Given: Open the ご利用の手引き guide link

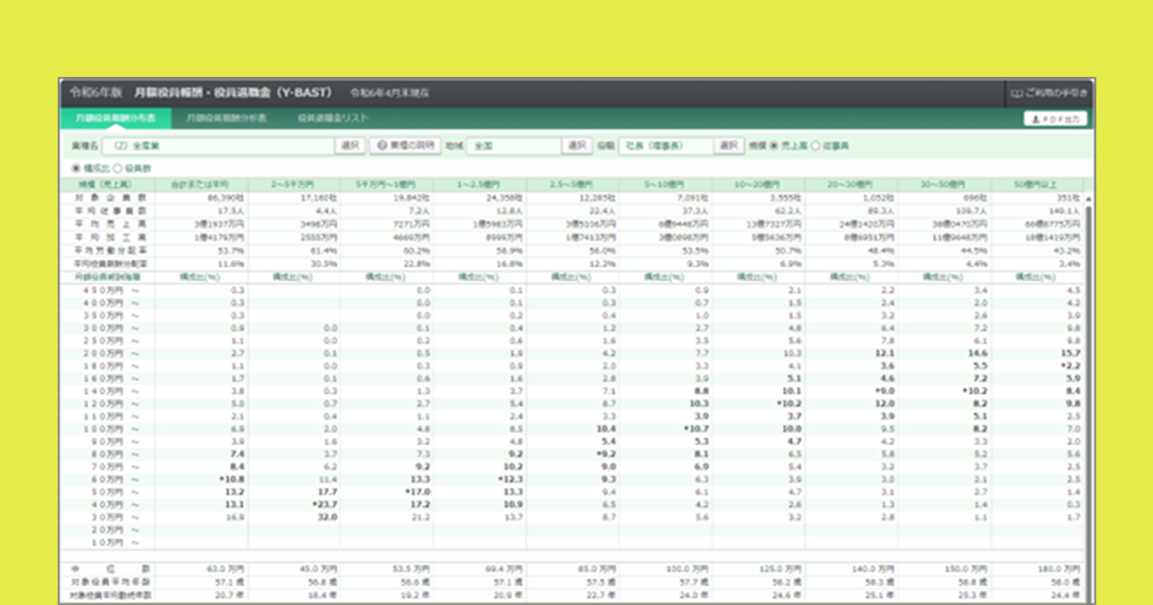Looking at the screenshot, I should (x=1048, y=93).
